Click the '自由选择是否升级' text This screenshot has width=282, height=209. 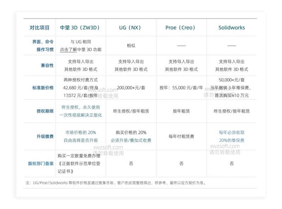pos(81,140)
